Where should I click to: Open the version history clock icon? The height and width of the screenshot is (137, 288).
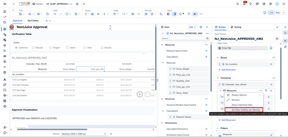coord(48,14)
